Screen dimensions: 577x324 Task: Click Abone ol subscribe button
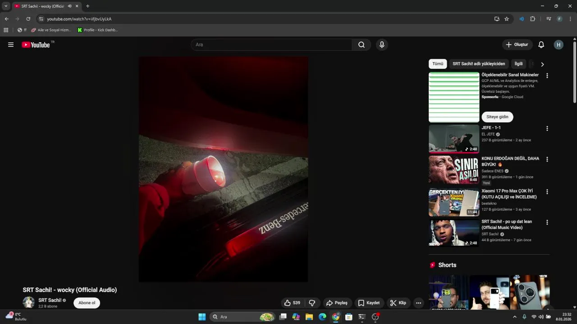click(x=87, y=303)
